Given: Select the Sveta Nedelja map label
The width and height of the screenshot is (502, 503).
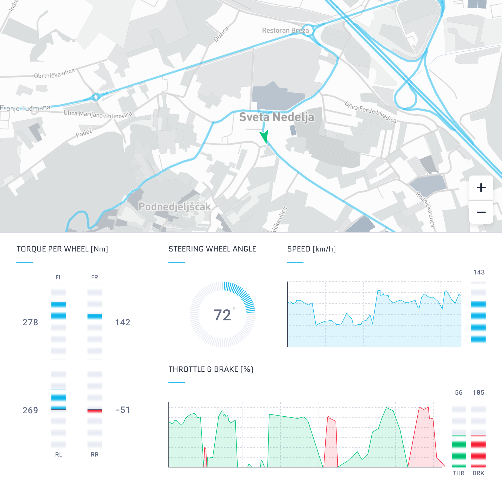Looking at the screenshot, I should coord(277,117).
